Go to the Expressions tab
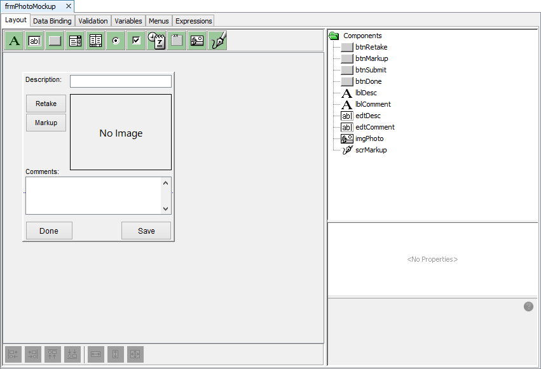The image size is (541, 369). [x=193, y=21]
